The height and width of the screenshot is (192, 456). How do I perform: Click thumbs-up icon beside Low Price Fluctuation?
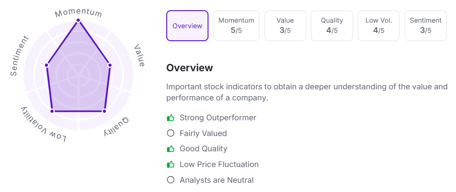(170, 165)
